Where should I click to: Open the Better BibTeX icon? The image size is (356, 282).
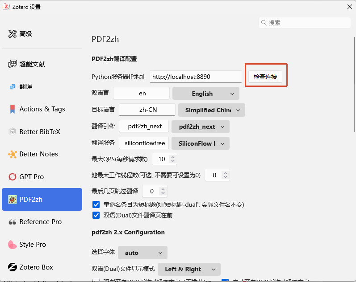click(x=13, y=131)
